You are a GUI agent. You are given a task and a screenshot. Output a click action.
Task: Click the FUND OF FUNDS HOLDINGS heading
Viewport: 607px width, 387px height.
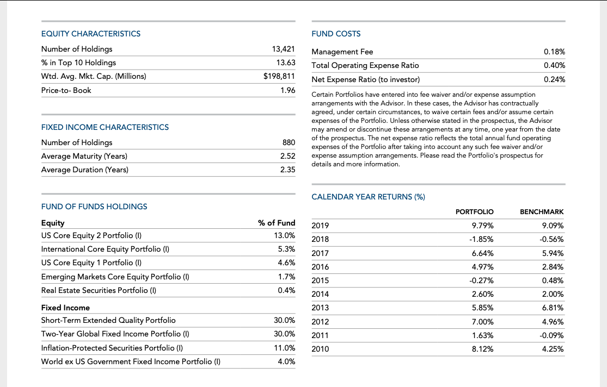(x=94, y=207)
